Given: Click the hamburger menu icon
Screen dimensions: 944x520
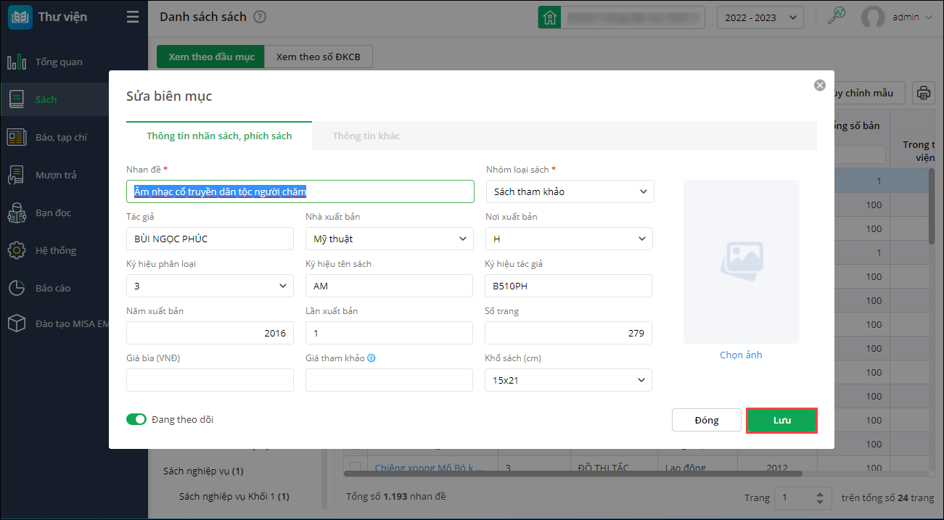Looking at the screenshot, I should (132, 17).
